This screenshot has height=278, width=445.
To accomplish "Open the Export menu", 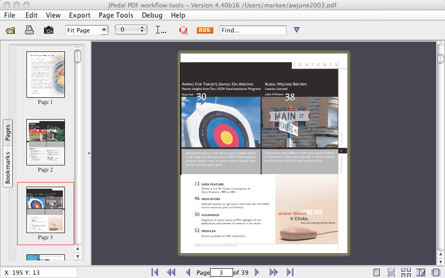I will click(x=80, y=15).
